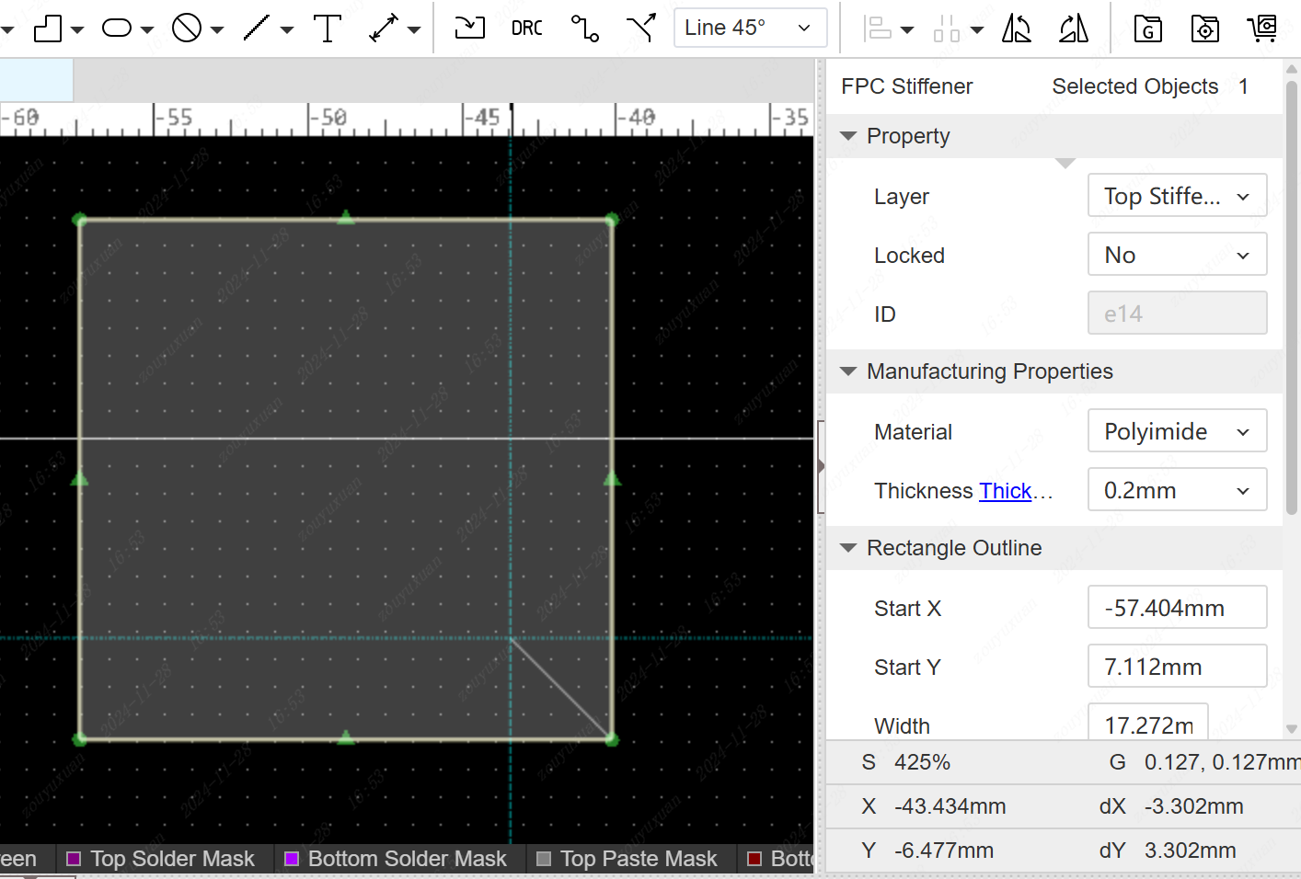
Task: Click the flip horizontal mirror icon
Action: pos(1016,29)
